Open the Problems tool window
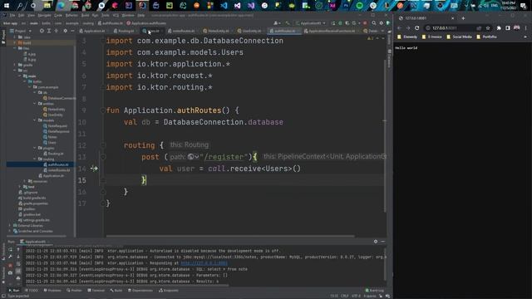Screen dimensions: 532x299 tap(52, 291)
